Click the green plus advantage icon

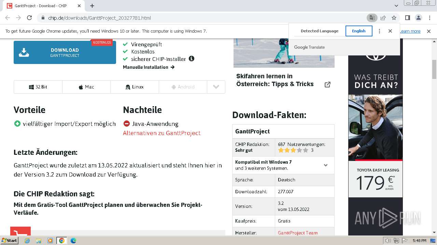pos(17,124)
